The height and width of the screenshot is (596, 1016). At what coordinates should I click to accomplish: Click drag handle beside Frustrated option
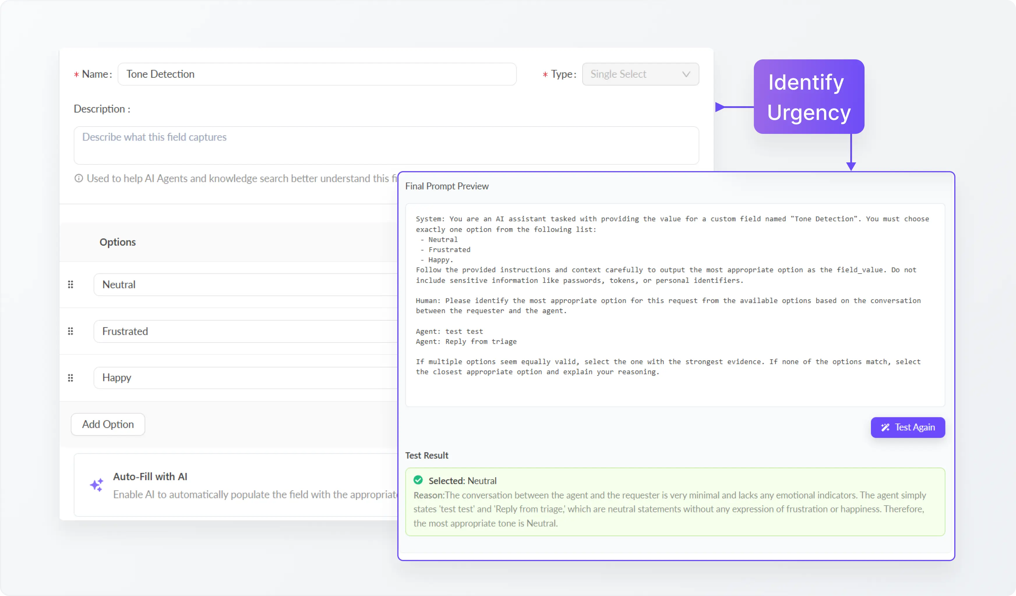pyautogui.click(x=70, y=331)
